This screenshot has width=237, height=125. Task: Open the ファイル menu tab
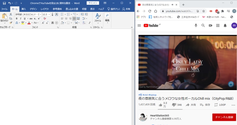(4, 9)
